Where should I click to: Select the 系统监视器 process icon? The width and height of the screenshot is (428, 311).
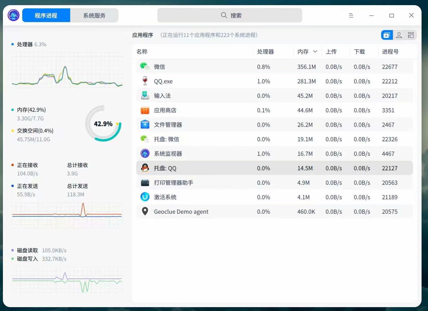coord(145,154)
